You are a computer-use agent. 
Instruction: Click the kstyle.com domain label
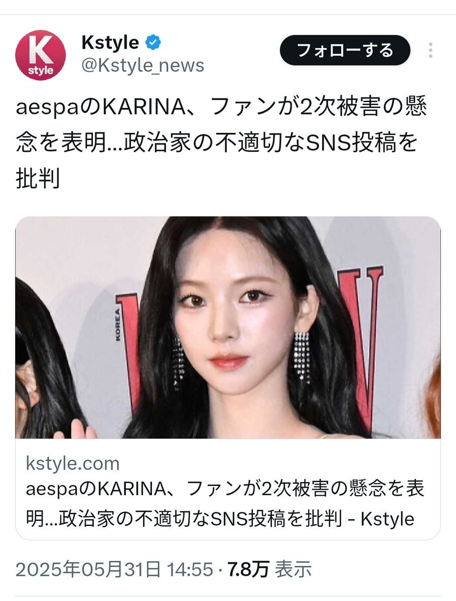(x=72, y=463)
